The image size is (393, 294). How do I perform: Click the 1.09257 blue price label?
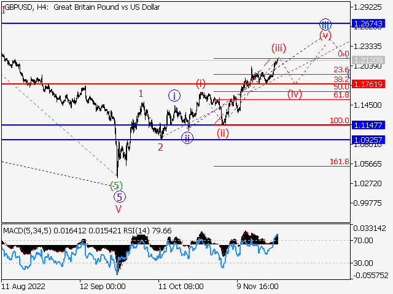368,140
